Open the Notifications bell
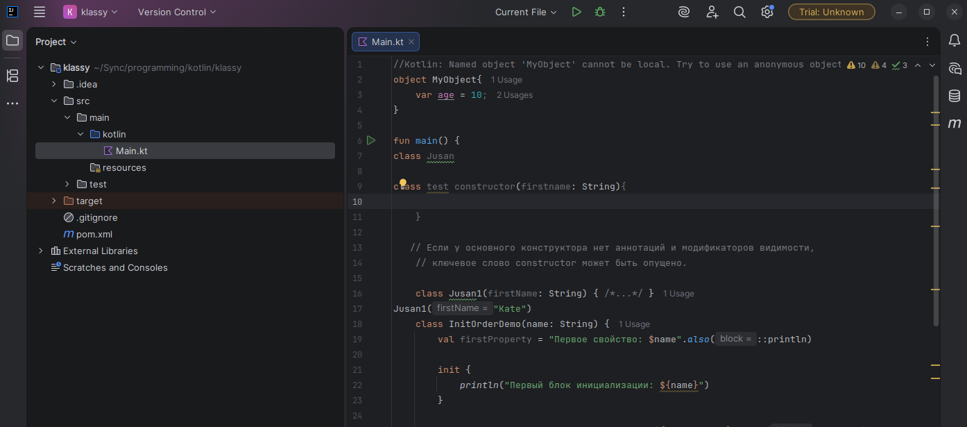The width and height of the screenshot is (967, 427). click(955, 41)
